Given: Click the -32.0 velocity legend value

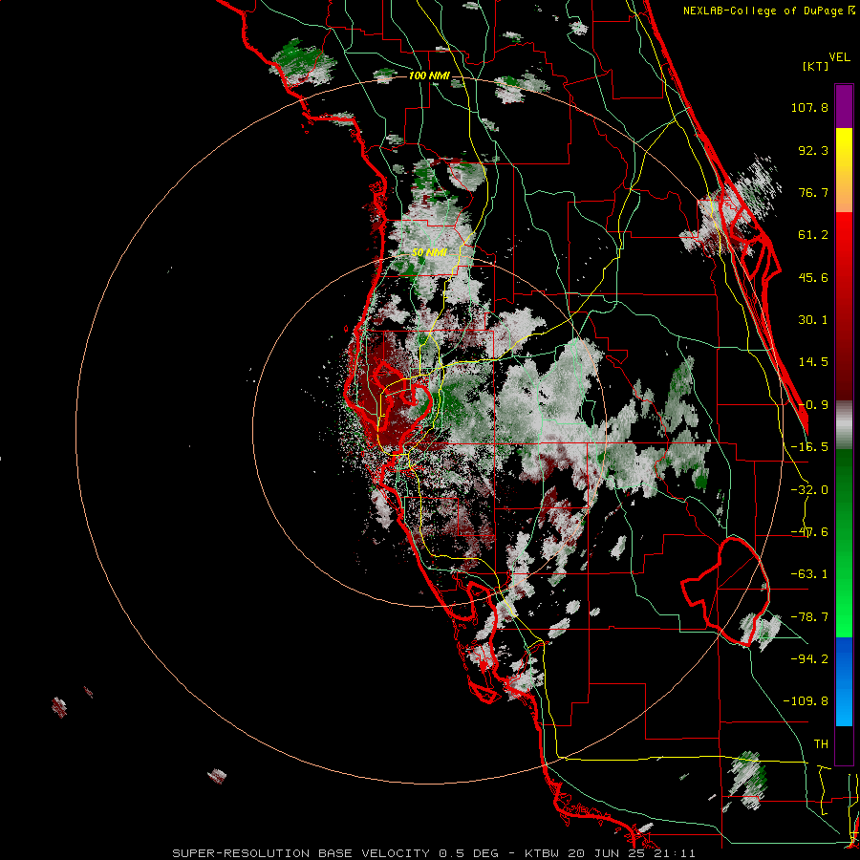Looking at the screenshot, I should pyautogui.click(x=809, y=490).
